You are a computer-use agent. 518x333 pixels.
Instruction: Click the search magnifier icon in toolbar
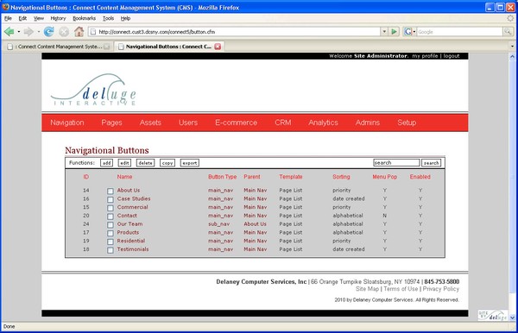point(508,32)
